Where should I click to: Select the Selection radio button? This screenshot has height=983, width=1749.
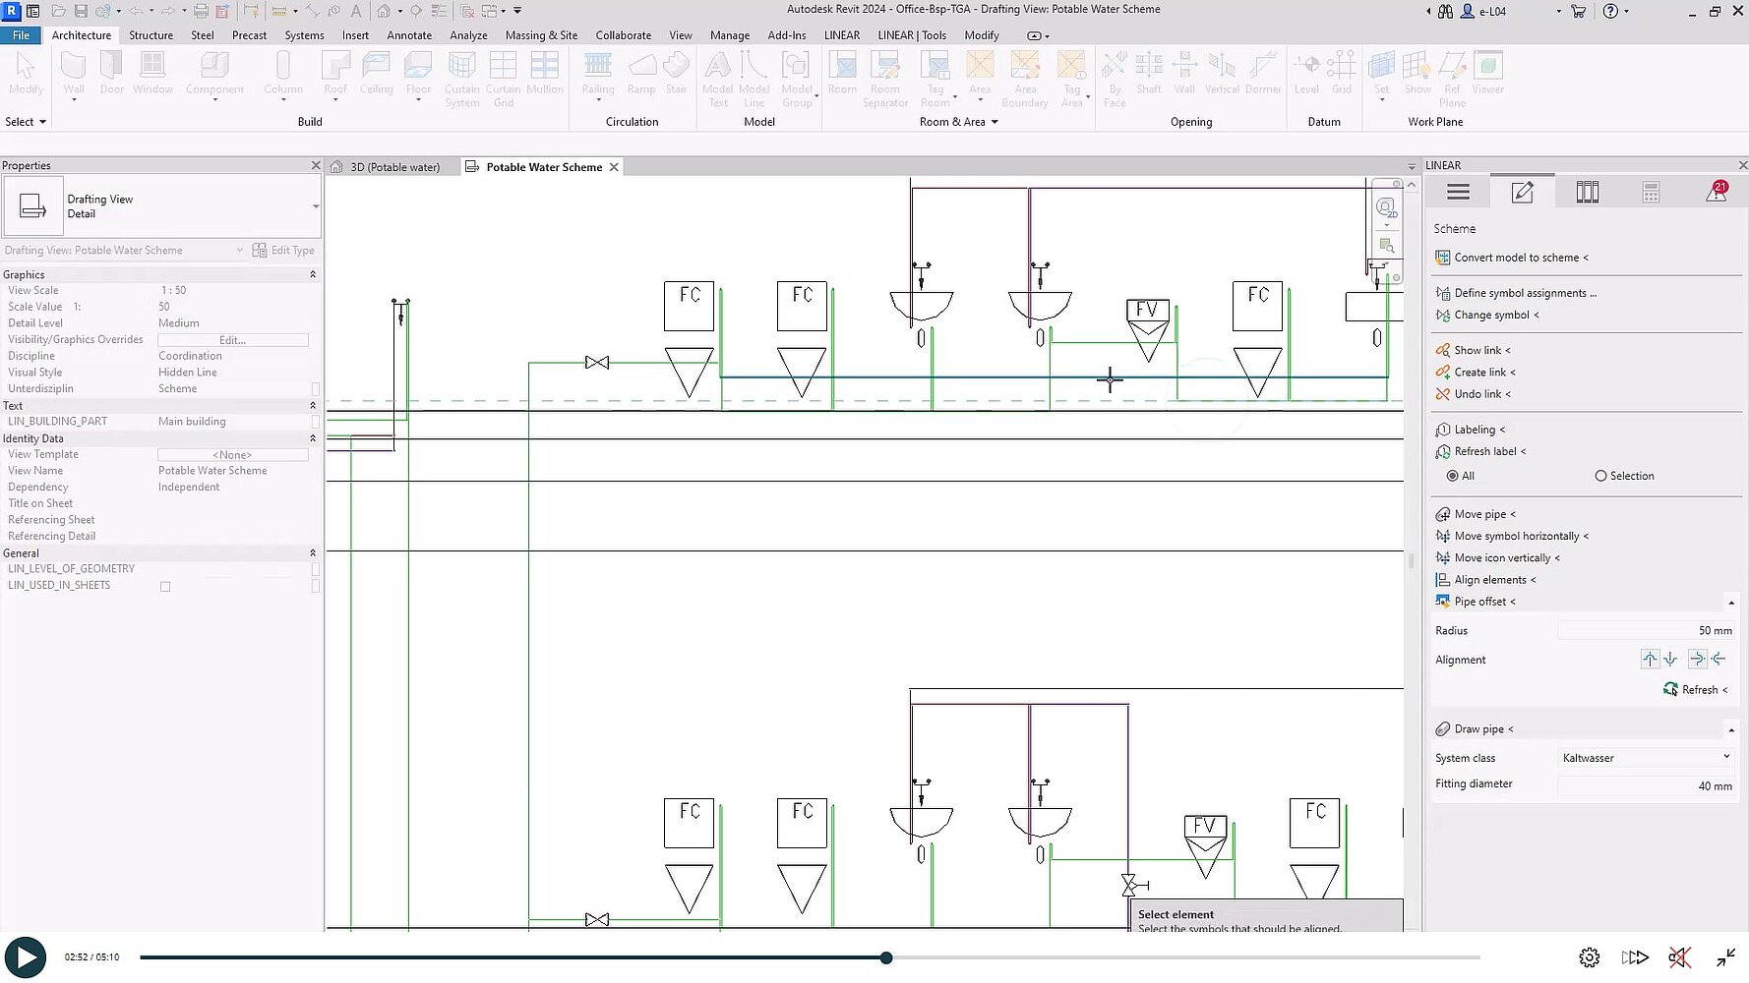coord(1598,476)
